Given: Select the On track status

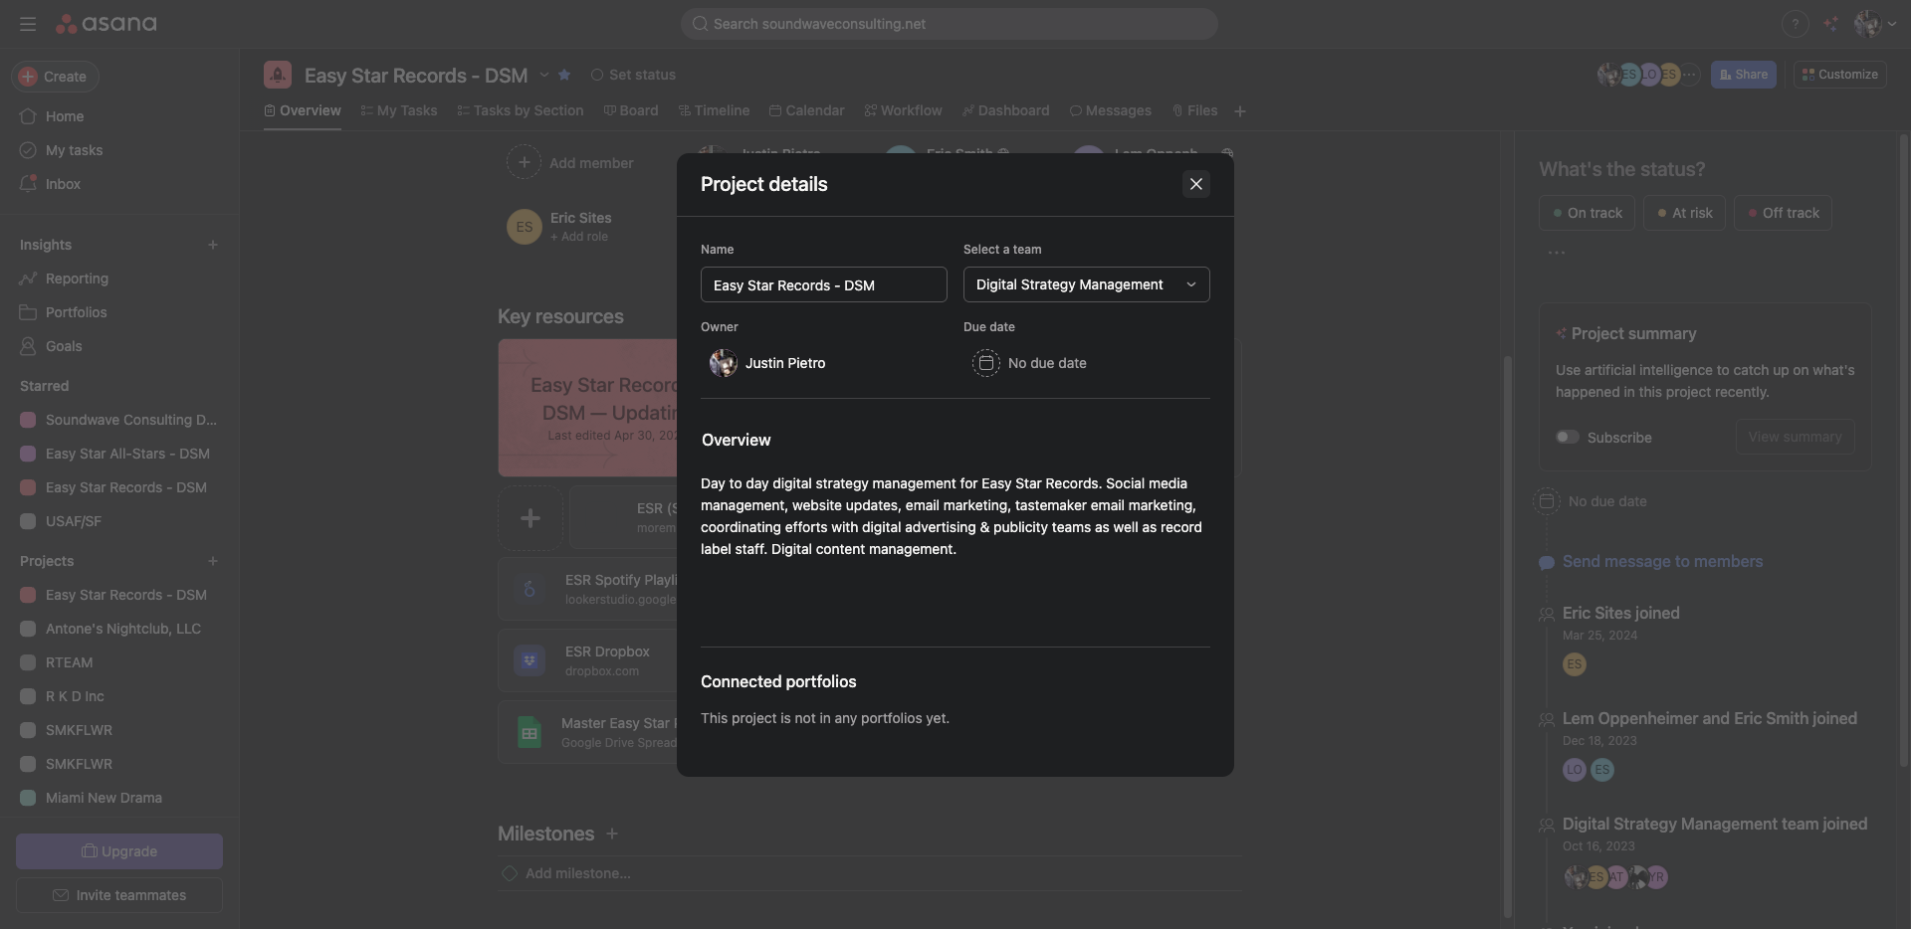Looking at the screenshot, I should (x=1587, y=213).
